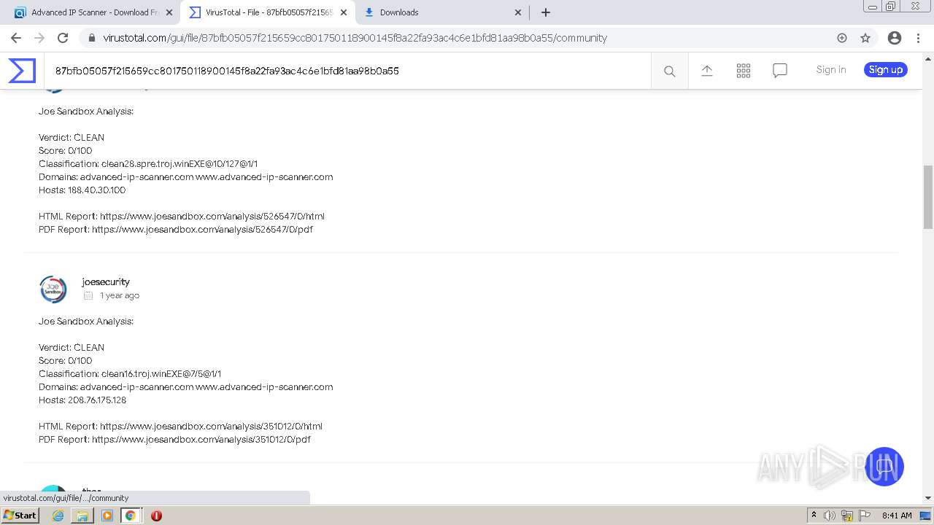Open Windows Media Player from taskbar
The width and height of the screenshot is (934, 525).
pyautogui.click(x=107, y=516)
